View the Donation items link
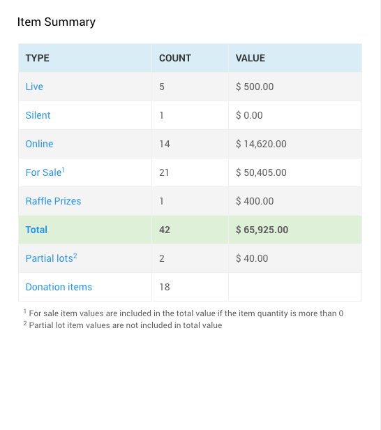The image size is (381, 430). coord(59,287)
